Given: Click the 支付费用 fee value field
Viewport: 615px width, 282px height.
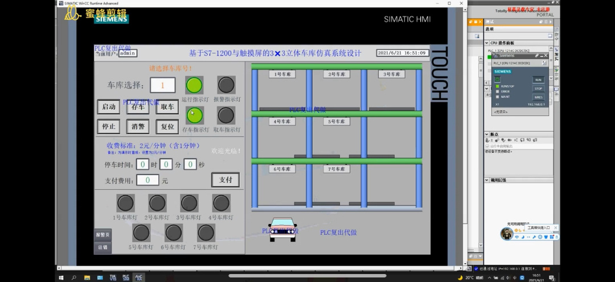Looking at the screenshot, I should click(x=148, y=180).
